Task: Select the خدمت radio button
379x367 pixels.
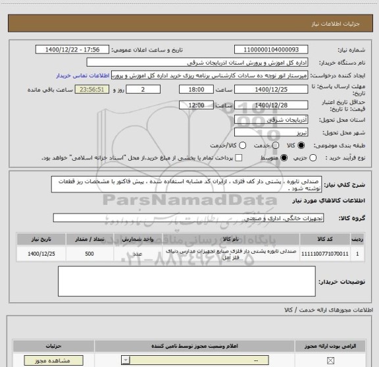Action: tap(276, 146)
